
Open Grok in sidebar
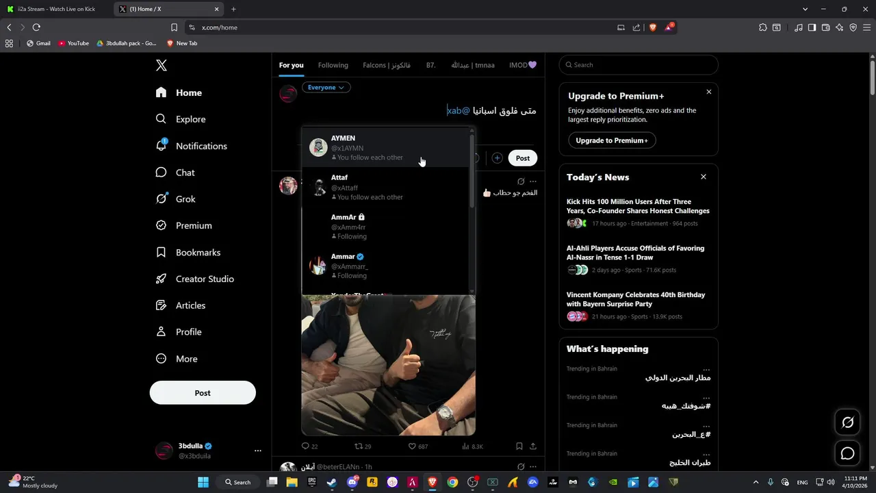point(176,199)
